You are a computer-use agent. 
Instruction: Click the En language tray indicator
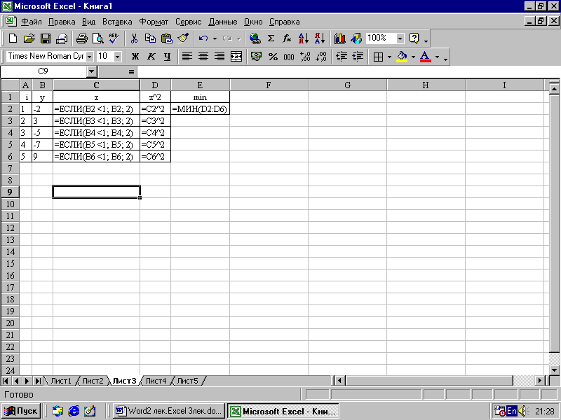click(512, 411)
